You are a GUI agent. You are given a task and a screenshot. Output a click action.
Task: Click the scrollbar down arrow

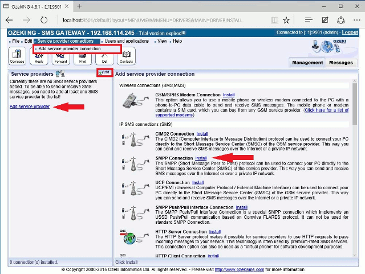click(355, 255)
